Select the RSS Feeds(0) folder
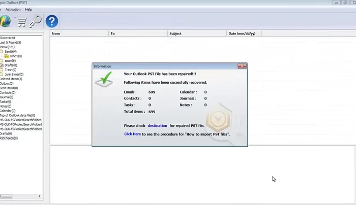This screenshot has width=356, height=205. click(x=9, y=138)
